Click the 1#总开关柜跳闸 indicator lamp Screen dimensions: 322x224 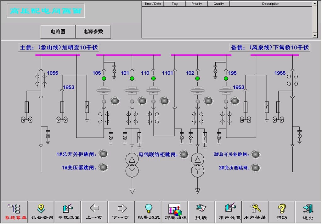[x=103, y=154]
